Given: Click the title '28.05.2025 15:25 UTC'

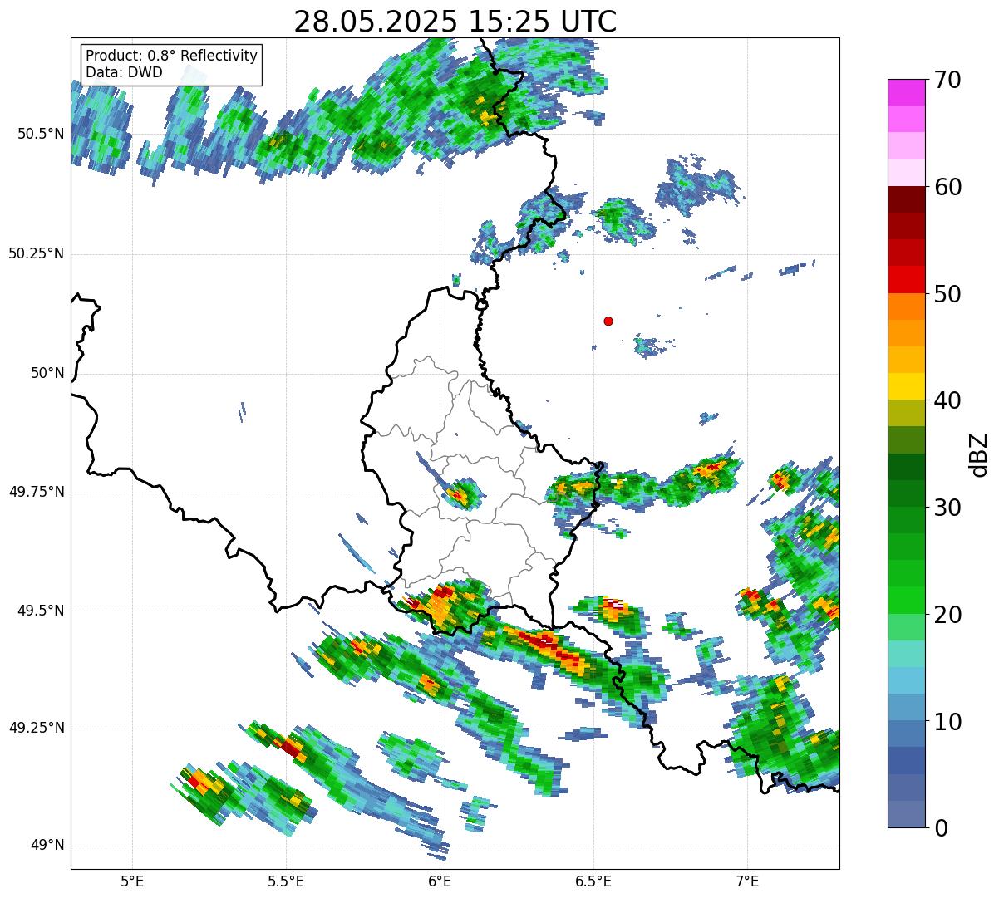Looking at the screenshot, I should pyautogui.click(x=455, y=21).
